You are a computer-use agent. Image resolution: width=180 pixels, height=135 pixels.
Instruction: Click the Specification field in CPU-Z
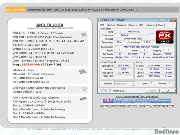pos(143,47)
